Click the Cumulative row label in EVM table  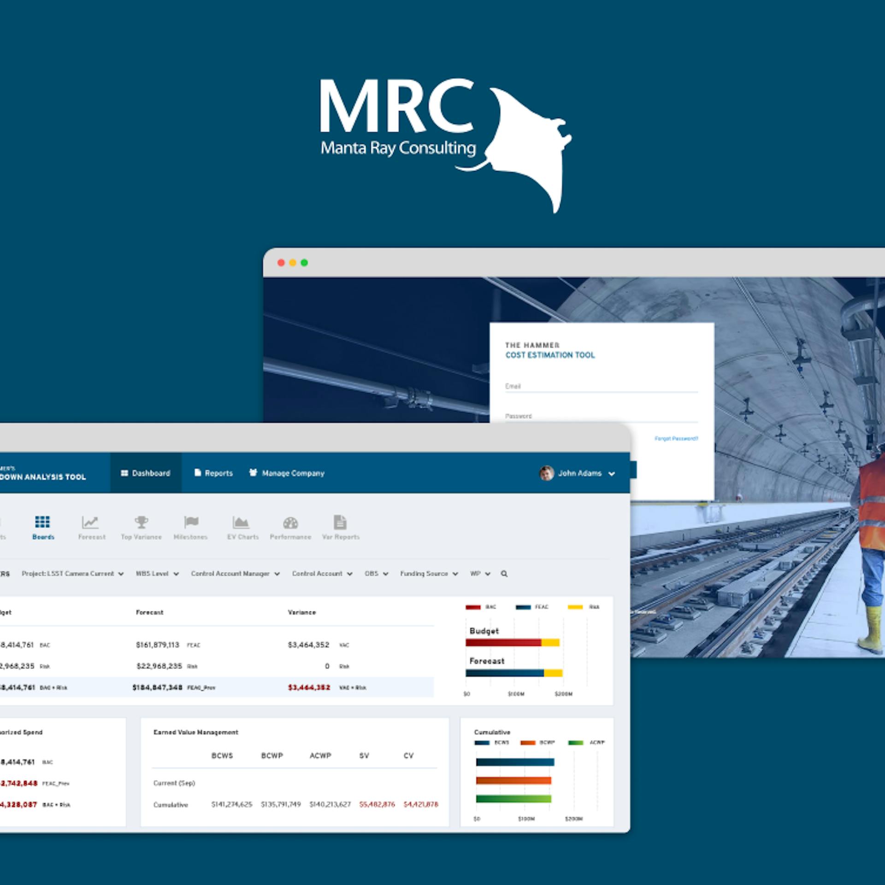pos(171,805)
